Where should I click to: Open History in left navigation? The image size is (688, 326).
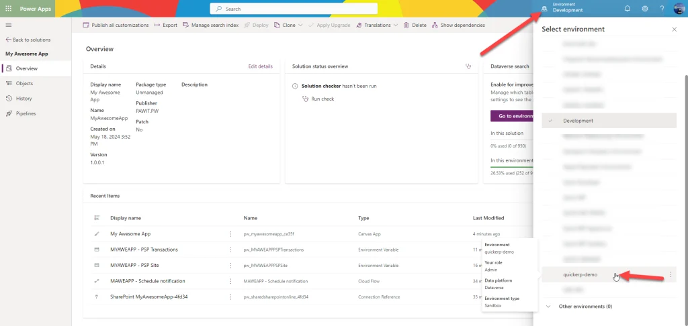(36, 99)
